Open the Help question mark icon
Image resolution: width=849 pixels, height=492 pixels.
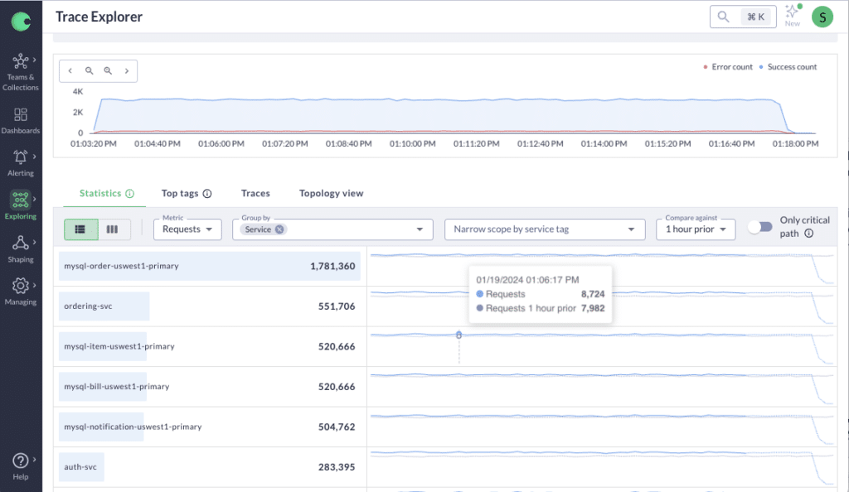pyautogui.click(x=21, y=461)
